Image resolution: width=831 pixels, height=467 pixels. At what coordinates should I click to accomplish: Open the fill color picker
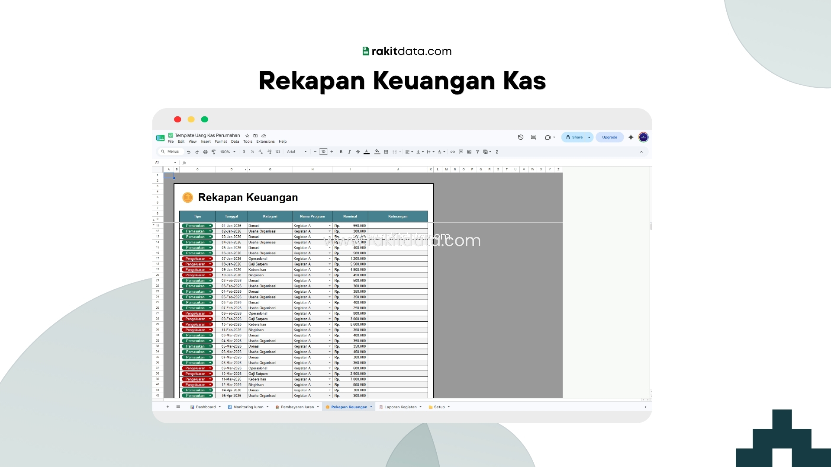click(x=377, y=152)
